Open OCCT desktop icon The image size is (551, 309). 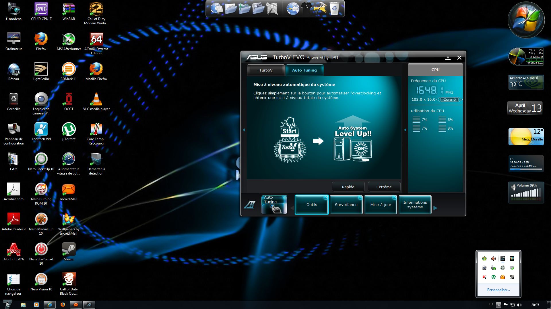pyautogui.click(x=69, y=99)
